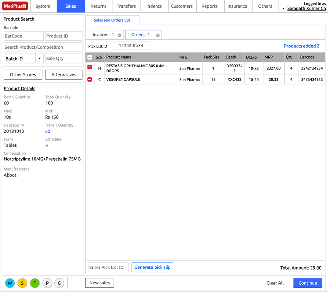
Task: Close the Invoiced - 1 tab
Action: pos(119,35)
